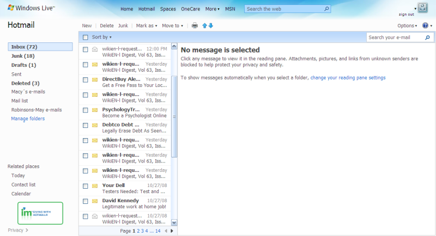Click web search magnifier icon

click(x=326, y=9)
